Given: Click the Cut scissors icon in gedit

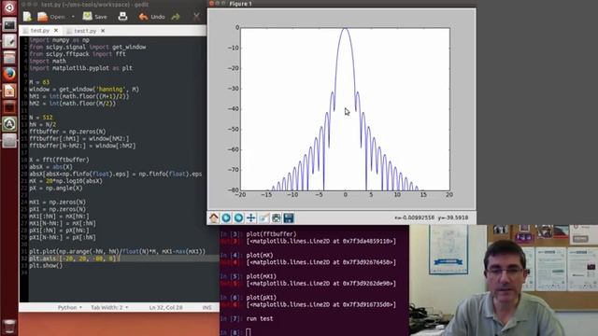Looking at the screenshot, I should (x=196, y=17).
